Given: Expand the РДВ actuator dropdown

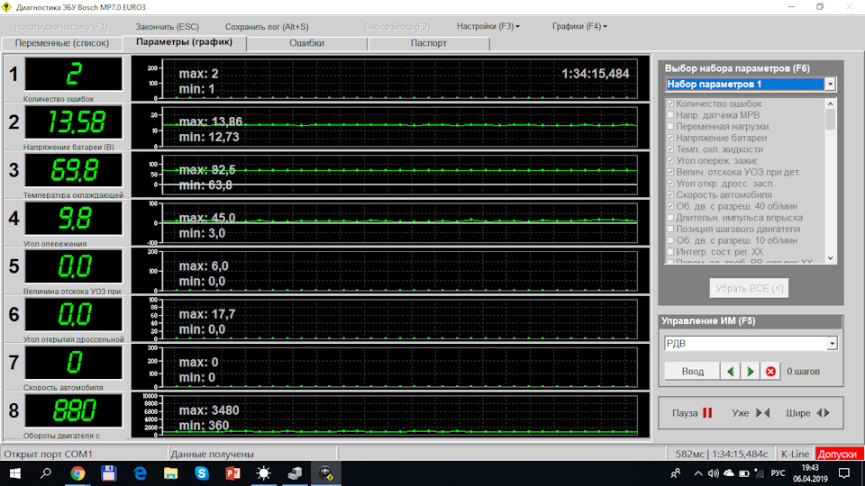Looking at the screenshot, I should (832, 343).
